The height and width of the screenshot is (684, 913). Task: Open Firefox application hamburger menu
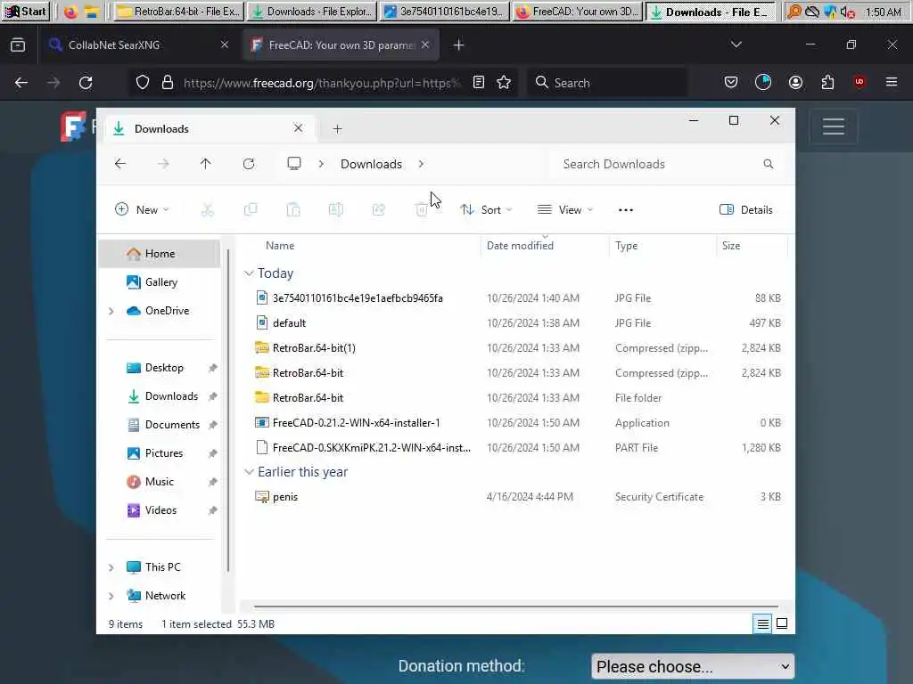pos(892,83)
